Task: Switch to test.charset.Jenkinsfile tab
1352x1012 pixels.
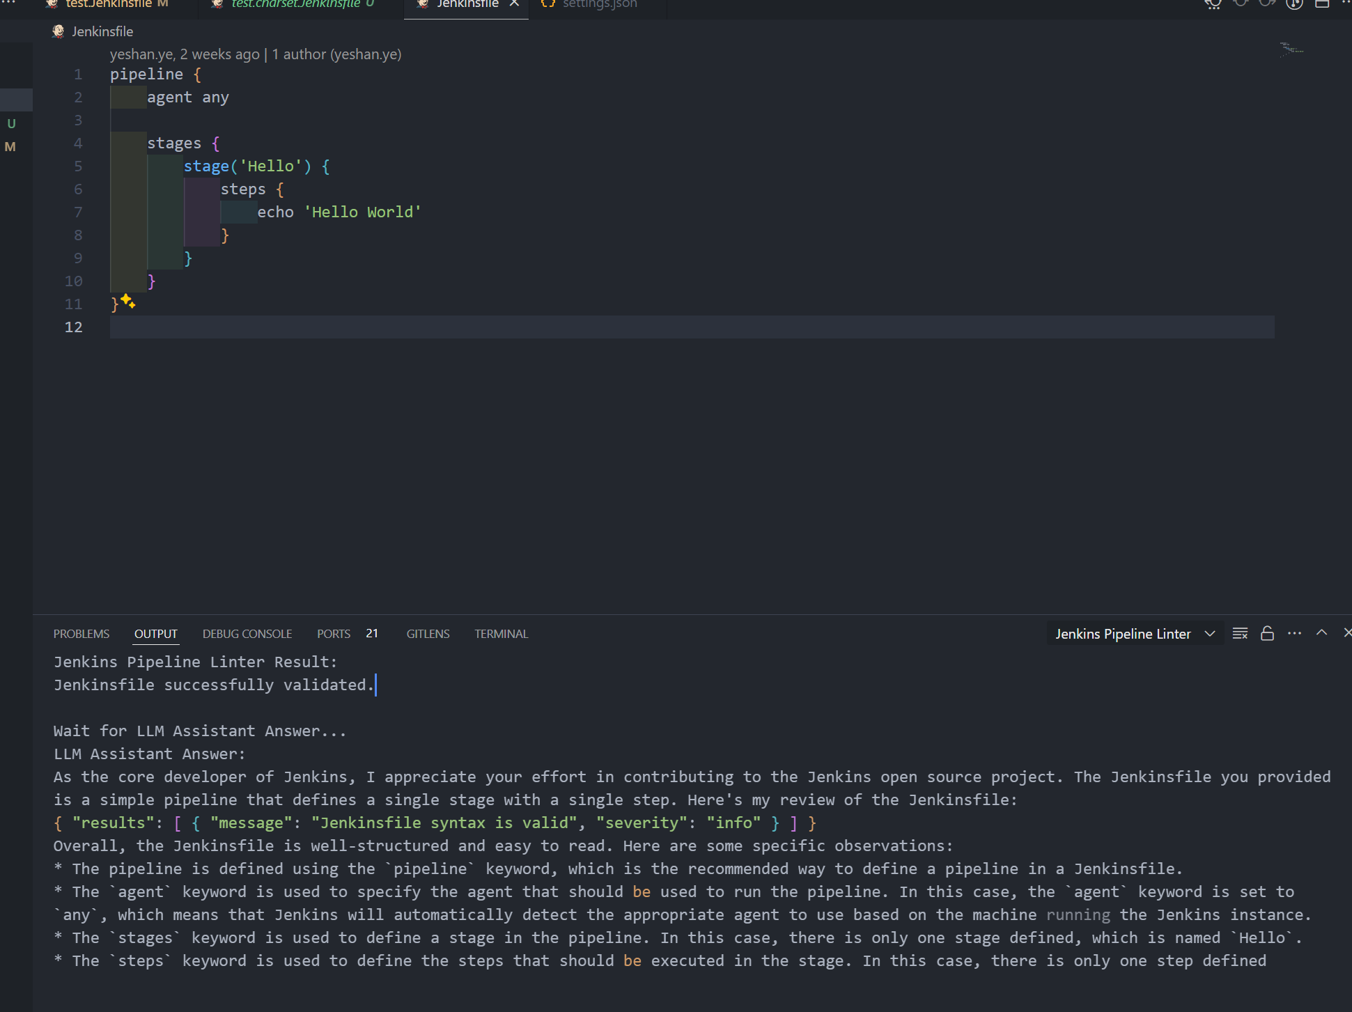Action: point(295,4)
